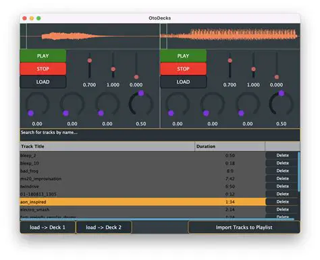Click left deck slider thumb at 0.700
This screenshot has height=260, width=320.
(90, 60)
